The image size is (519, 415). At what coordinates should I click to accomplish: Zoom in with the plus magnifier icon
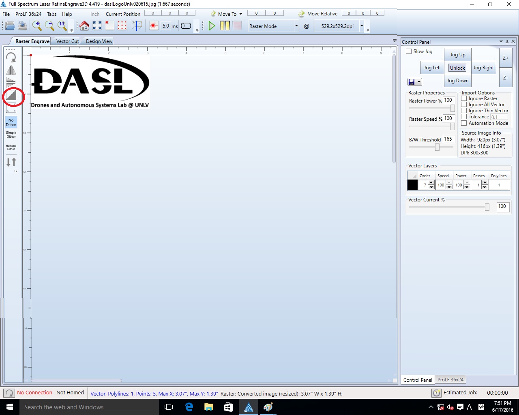pos(37,26)
